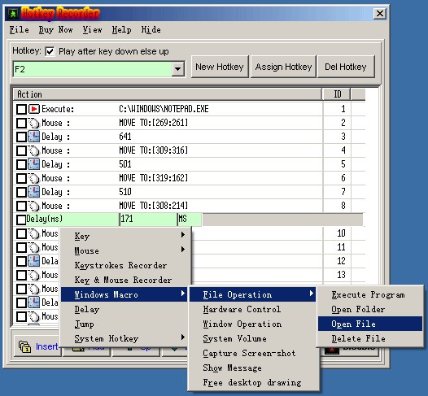Open the F2 hotkey dropdown arrow
The image size is (428, 396).
point(177,69)
